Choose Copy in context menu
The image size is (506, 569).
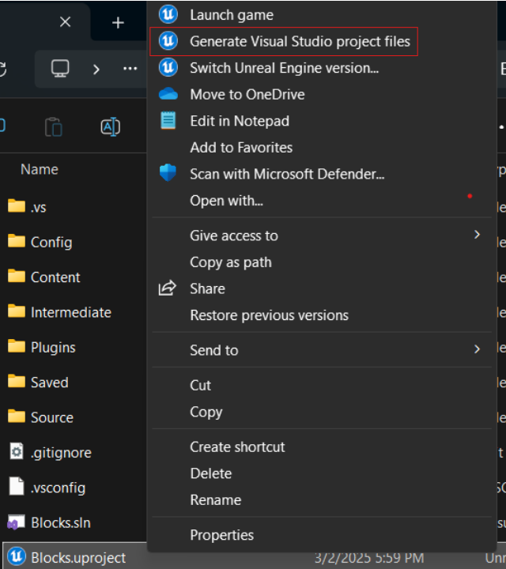pyautogui.click(x=206, y=413)
